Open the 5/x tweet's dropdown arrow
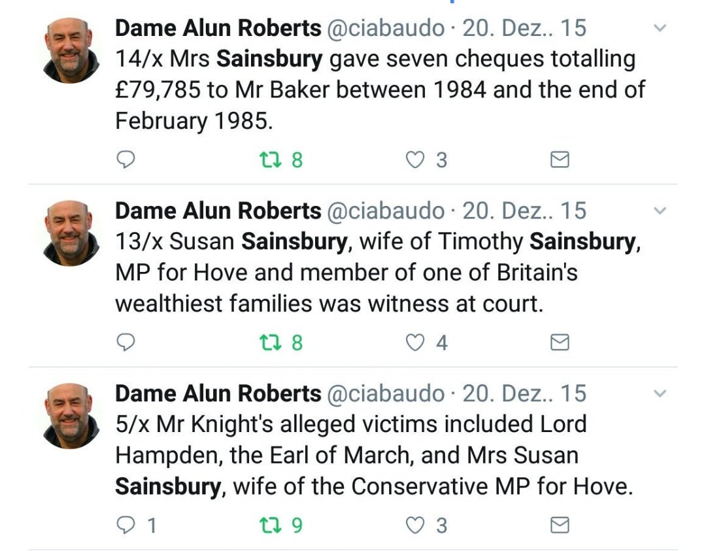 660,393
